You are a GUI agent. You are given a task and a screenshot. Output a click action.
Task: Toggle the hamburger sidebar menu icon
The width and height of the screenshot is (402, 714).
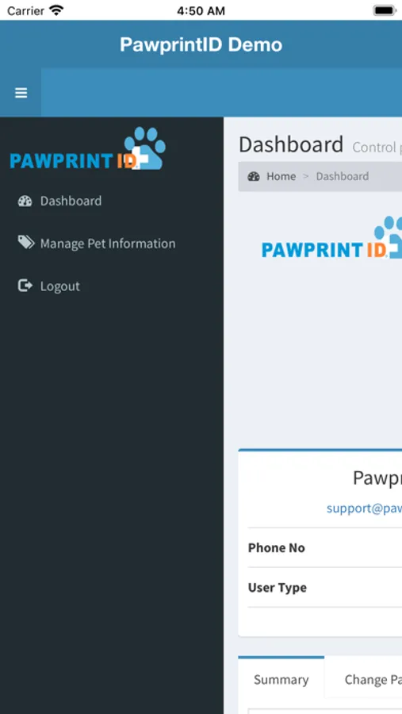[21, 93]
